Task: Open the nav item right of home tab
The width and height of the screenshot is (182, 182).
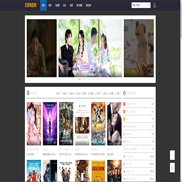Action: (x=50, y=6)
